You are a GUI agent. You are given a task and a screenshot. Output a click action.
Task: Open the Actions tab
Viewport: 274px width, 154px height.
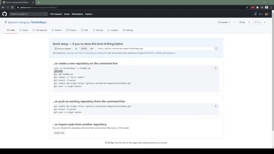(57, 30)
